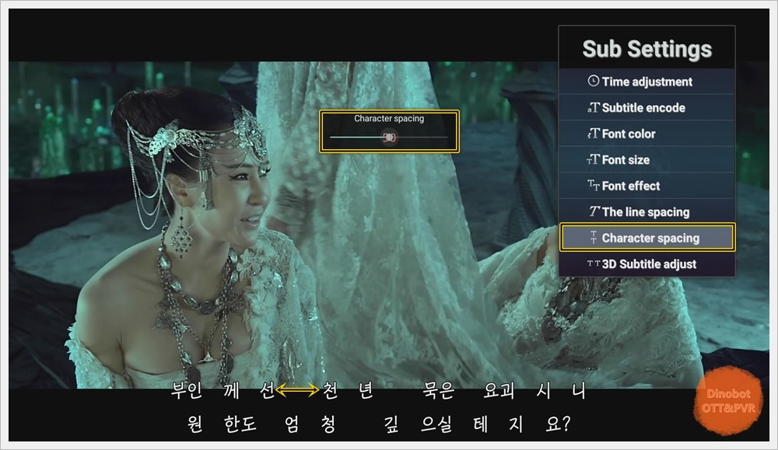Viewport: 778px width, 450px height.
Task: Click the filled slider track left of thumb
Action: (x=356, y=138)
